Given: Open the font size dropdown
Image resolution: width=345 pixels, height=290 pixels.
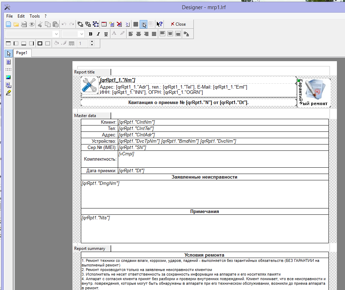Looking at the screenshot, I should 82,34.
